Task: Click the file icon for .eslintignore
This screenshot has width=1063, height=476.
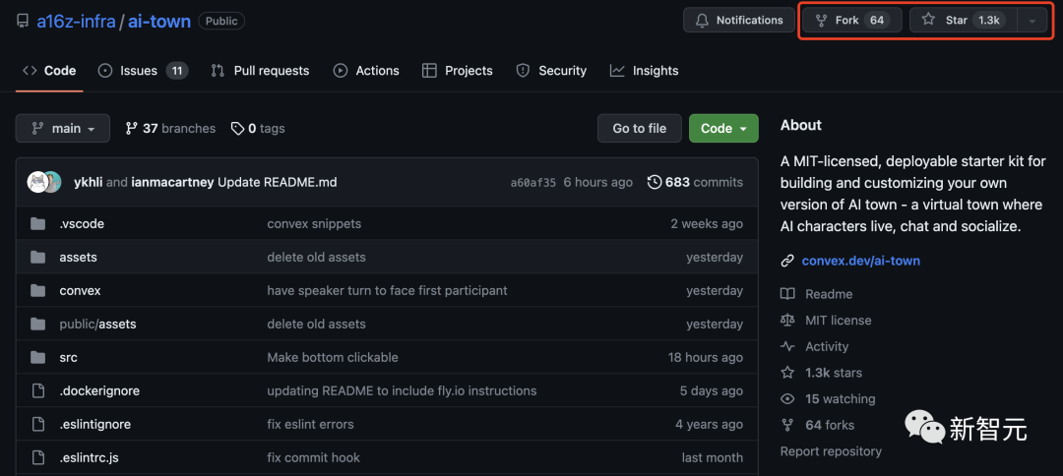Action: [38, 425]
